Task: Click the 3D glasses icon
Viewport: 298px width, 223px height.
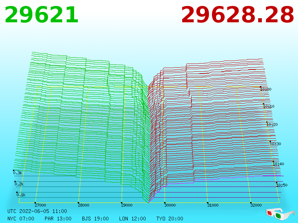Action: (x=280, y=214)
